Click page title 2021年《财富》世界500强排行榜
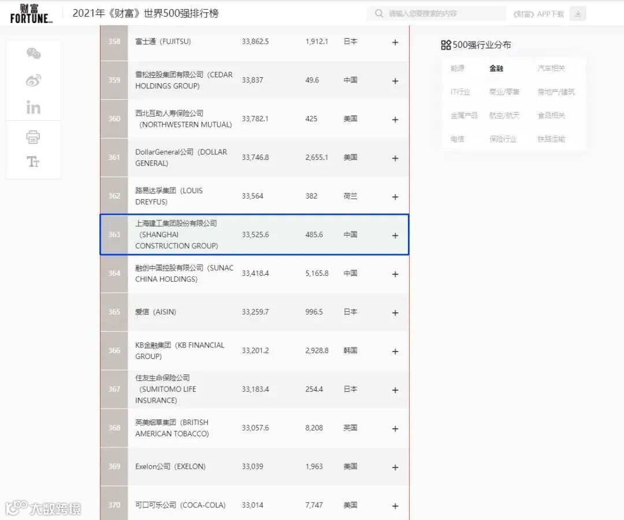This screenshot has width=624, height=520. coord(145,13)
